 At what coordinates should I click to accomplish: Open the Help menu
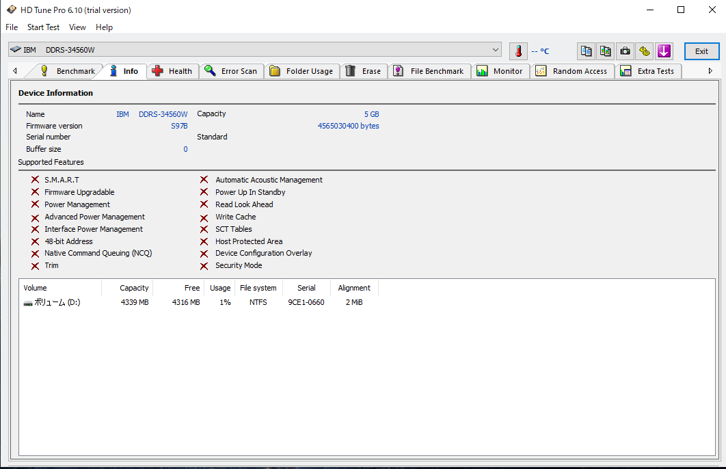pyautogui.click(x=104, y=27)
